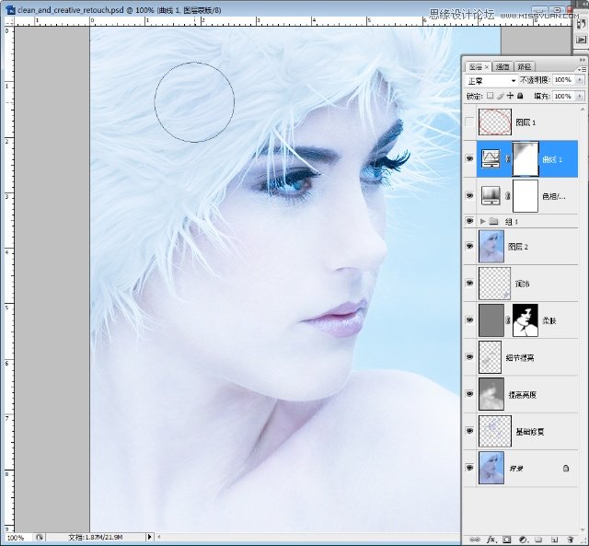Click the curves adjustment icon on 曲线 1
Image resolution: width=589 pixels, height=546 pixels.
[491, 158]
